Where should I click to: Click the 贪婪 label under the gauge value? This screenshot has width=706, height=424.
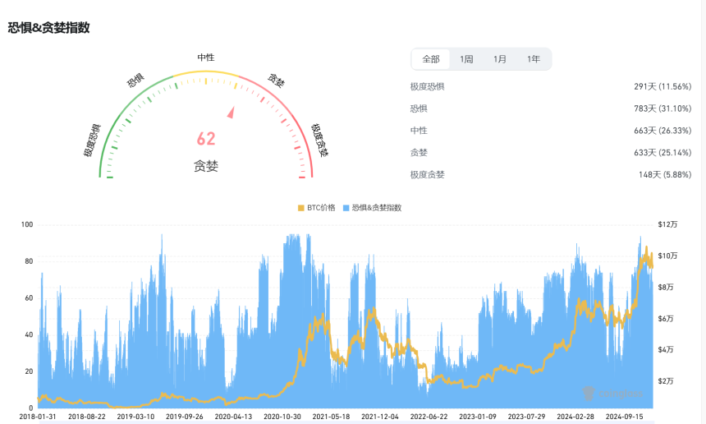point(206,166)
